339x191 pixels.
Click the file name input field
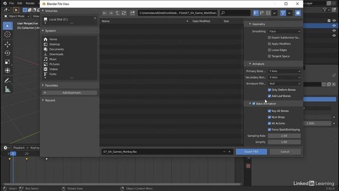point(162,152)
